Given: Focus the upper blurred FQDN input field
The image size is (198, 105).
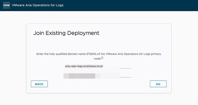Looking at the screenshot, I should tap(98, 66).
